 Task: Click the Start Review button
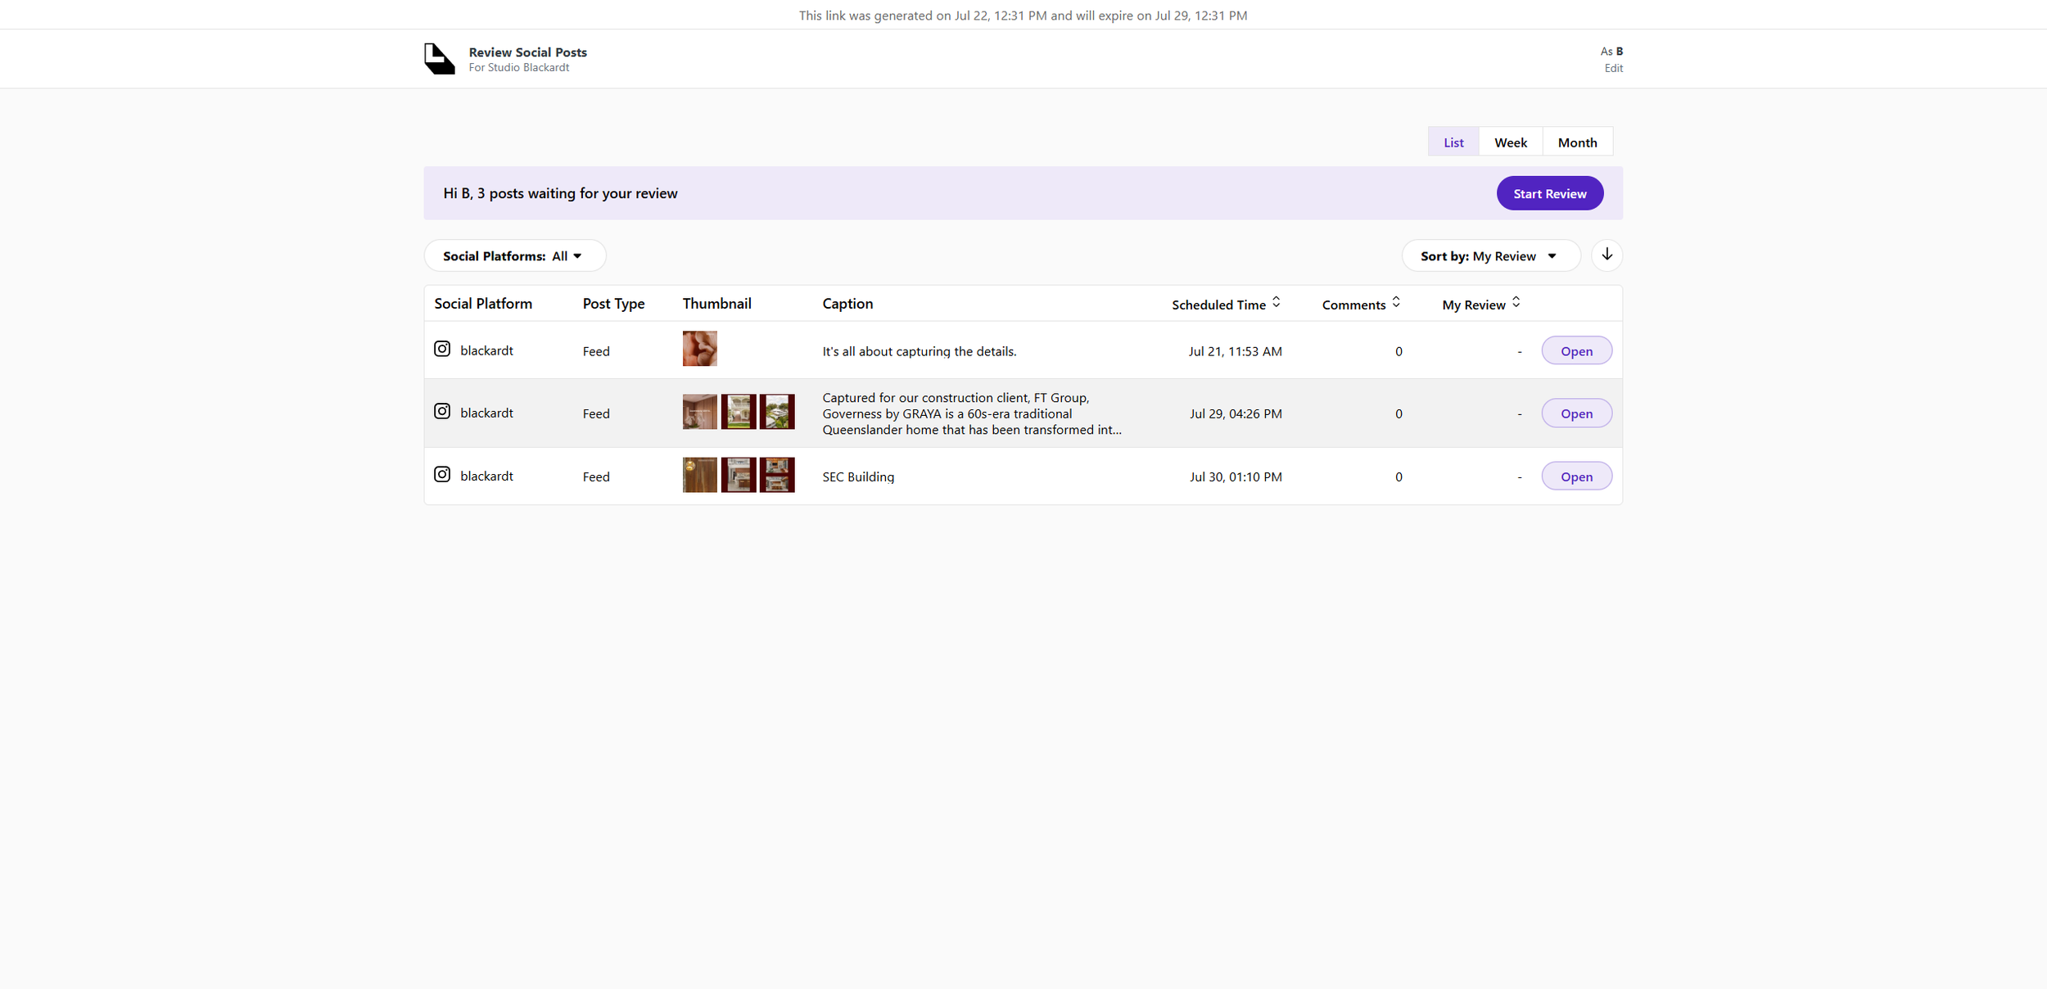(x=1549, y=193)
